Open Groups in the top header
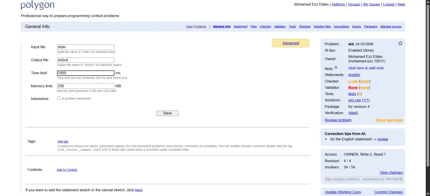This screenshot has height=196, width=430. click(x=354, y=4)
